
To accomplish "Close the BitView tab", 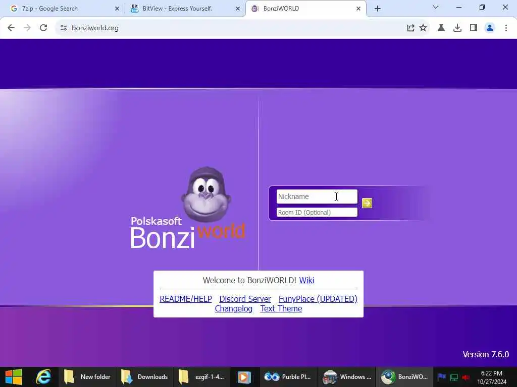I will pos(237,9).
